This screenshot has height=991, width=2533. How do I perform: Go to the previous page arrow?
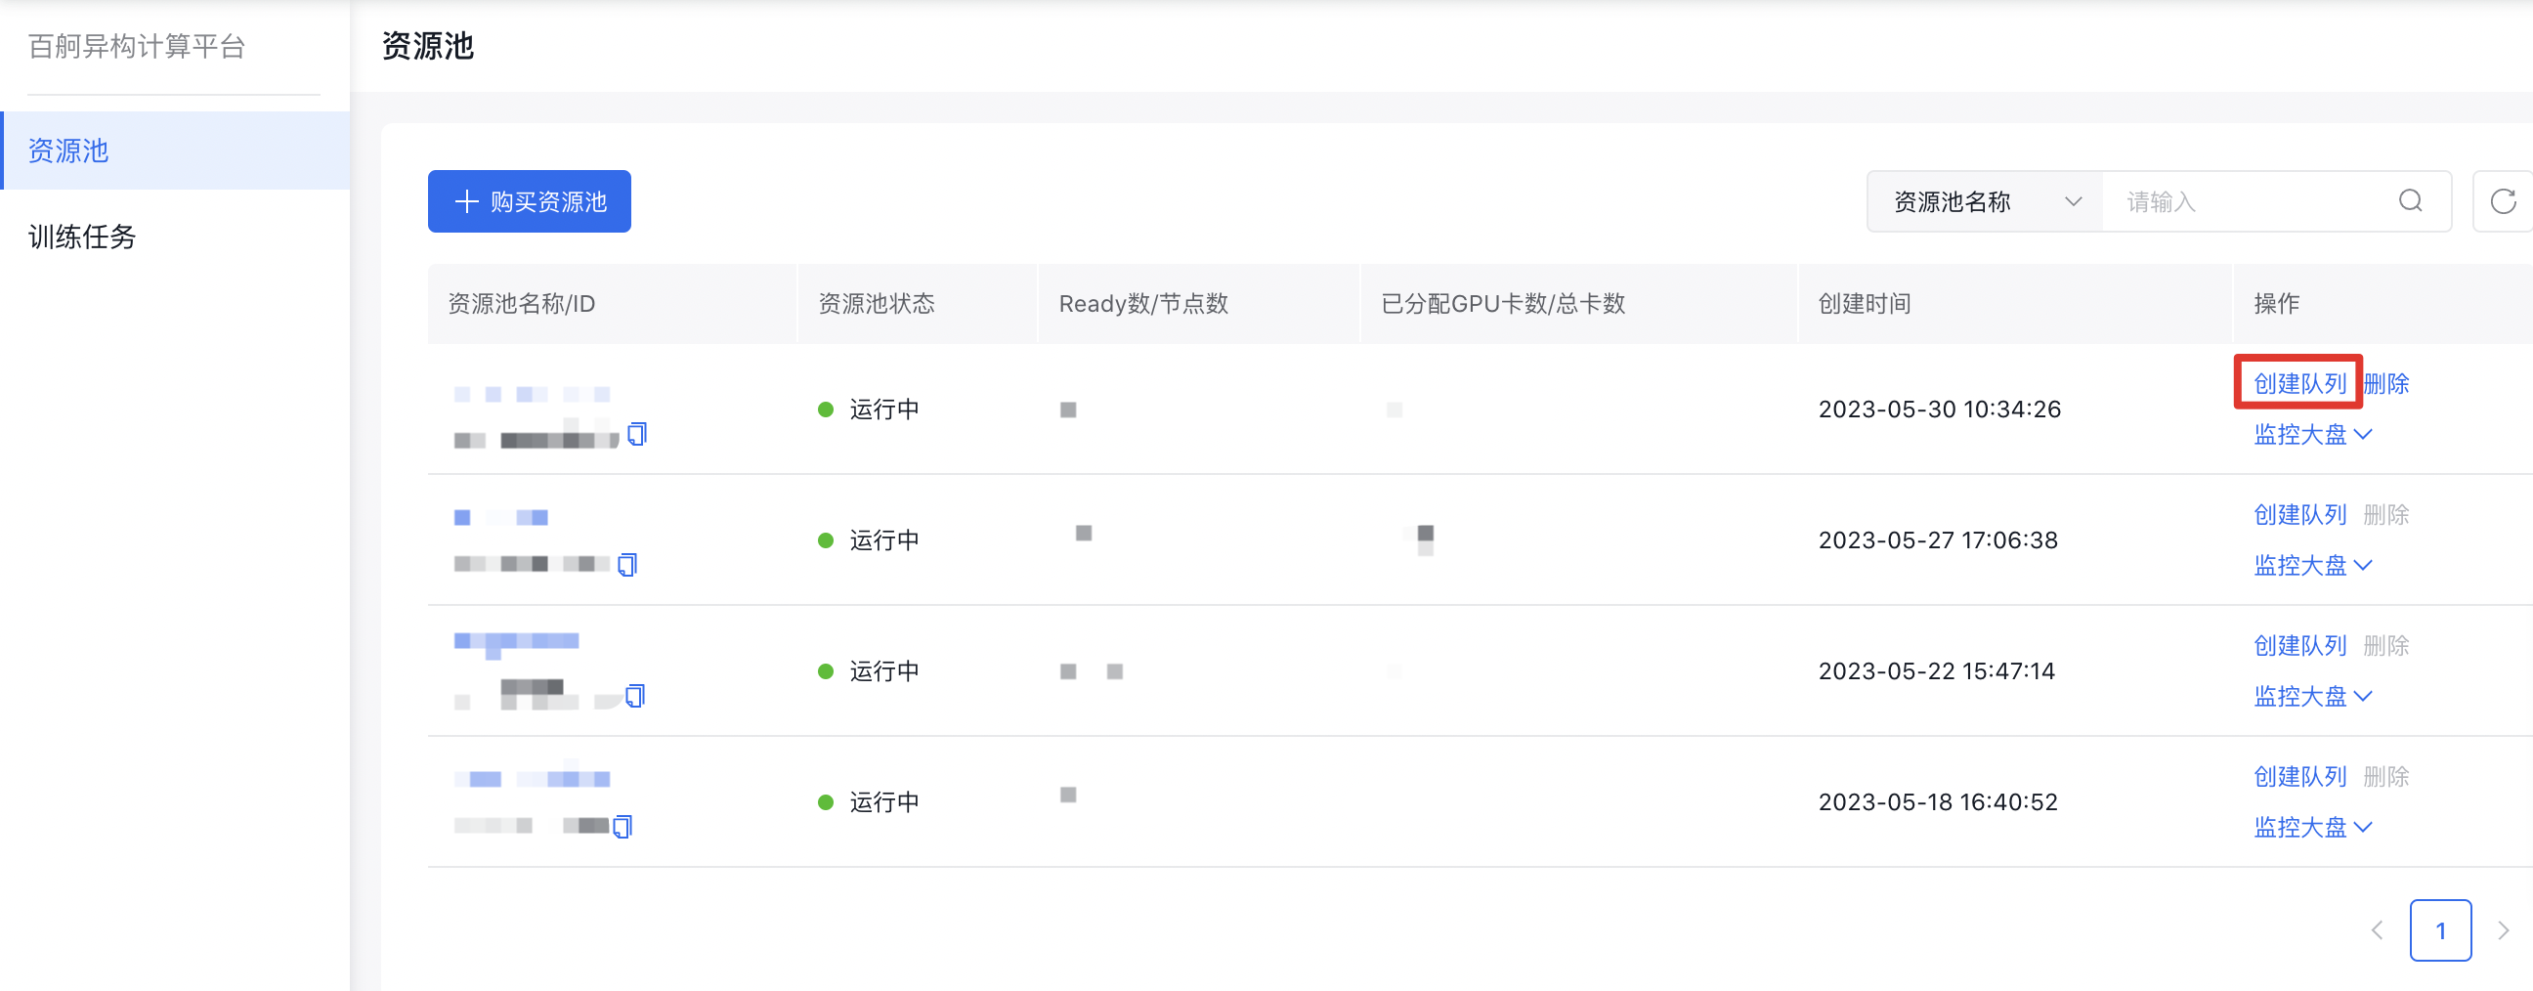point(2377,930)
